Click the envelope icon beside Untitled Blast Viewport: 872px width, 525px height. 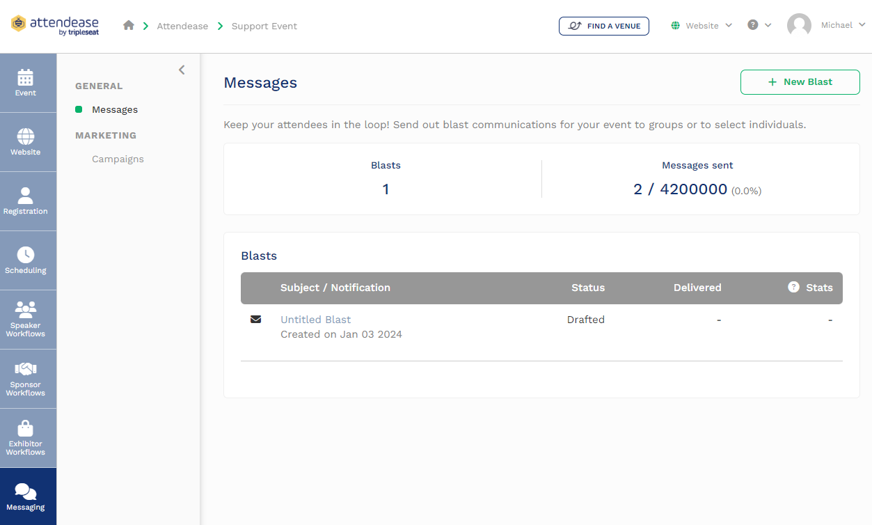click(255, 319)
